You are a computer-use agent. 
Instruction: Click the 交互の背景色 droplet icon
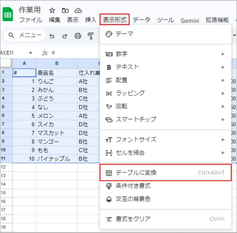(109, 199)
